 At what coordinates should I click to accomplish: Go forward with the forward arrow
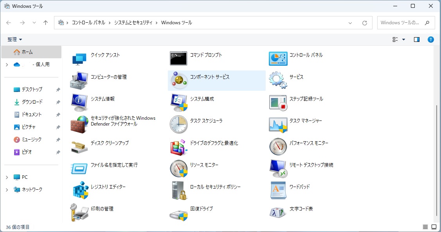pyautogui.click(x=22, y=23)
